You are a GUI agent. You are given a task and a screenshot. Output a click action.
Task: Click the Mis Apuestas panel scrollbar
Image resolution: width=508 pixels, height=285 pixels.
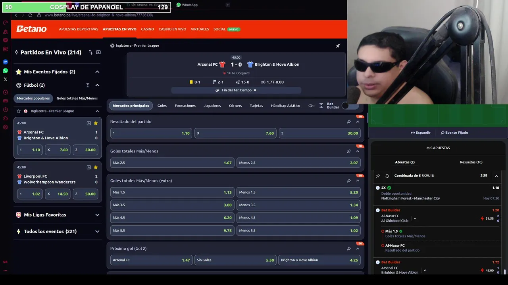[x=505, y=272]
